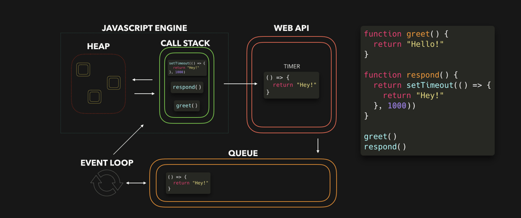The height and width of the screenshot is (218, 521).
Task: Click the CALL STACK label
Action: pyautogui.click(x=185, y=43)
